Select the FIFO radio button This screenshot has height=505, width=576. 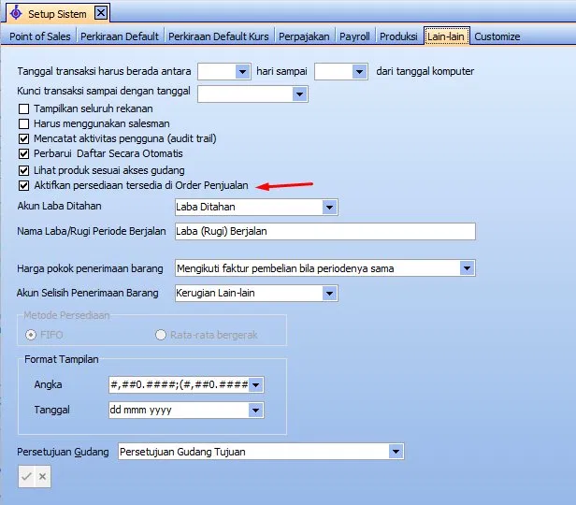coord(31,335)
